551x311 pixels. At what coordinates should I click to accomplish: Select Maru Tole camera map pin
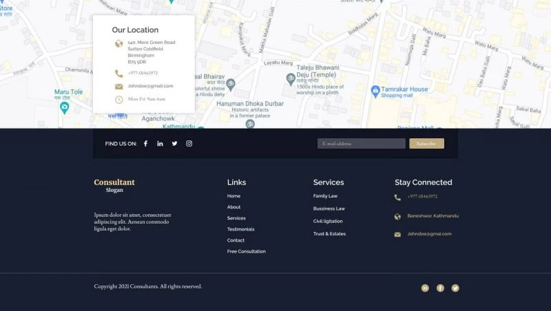[x=64, y=108]
